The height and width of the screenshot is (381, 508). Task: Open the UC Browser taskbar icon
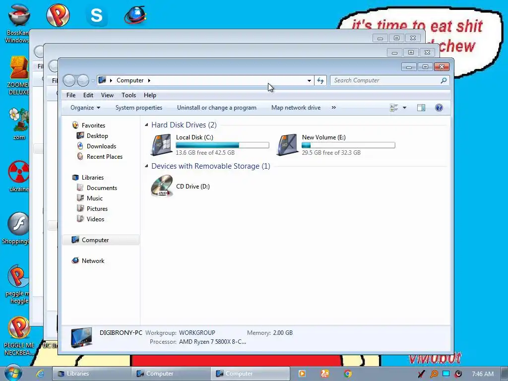click(324, 374)
